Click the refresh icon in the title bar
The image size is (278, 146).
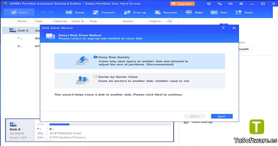coord(230,3)
